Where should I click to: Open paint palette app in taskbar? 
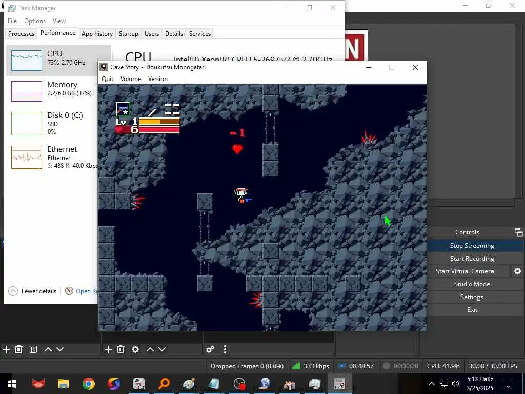point(189,384)
